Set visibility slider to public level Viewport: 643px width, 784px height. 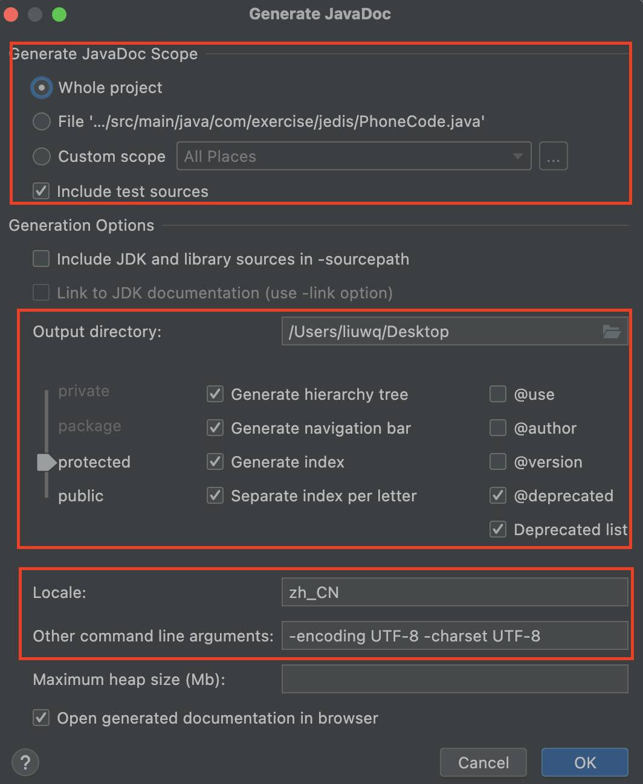(80, 496)
